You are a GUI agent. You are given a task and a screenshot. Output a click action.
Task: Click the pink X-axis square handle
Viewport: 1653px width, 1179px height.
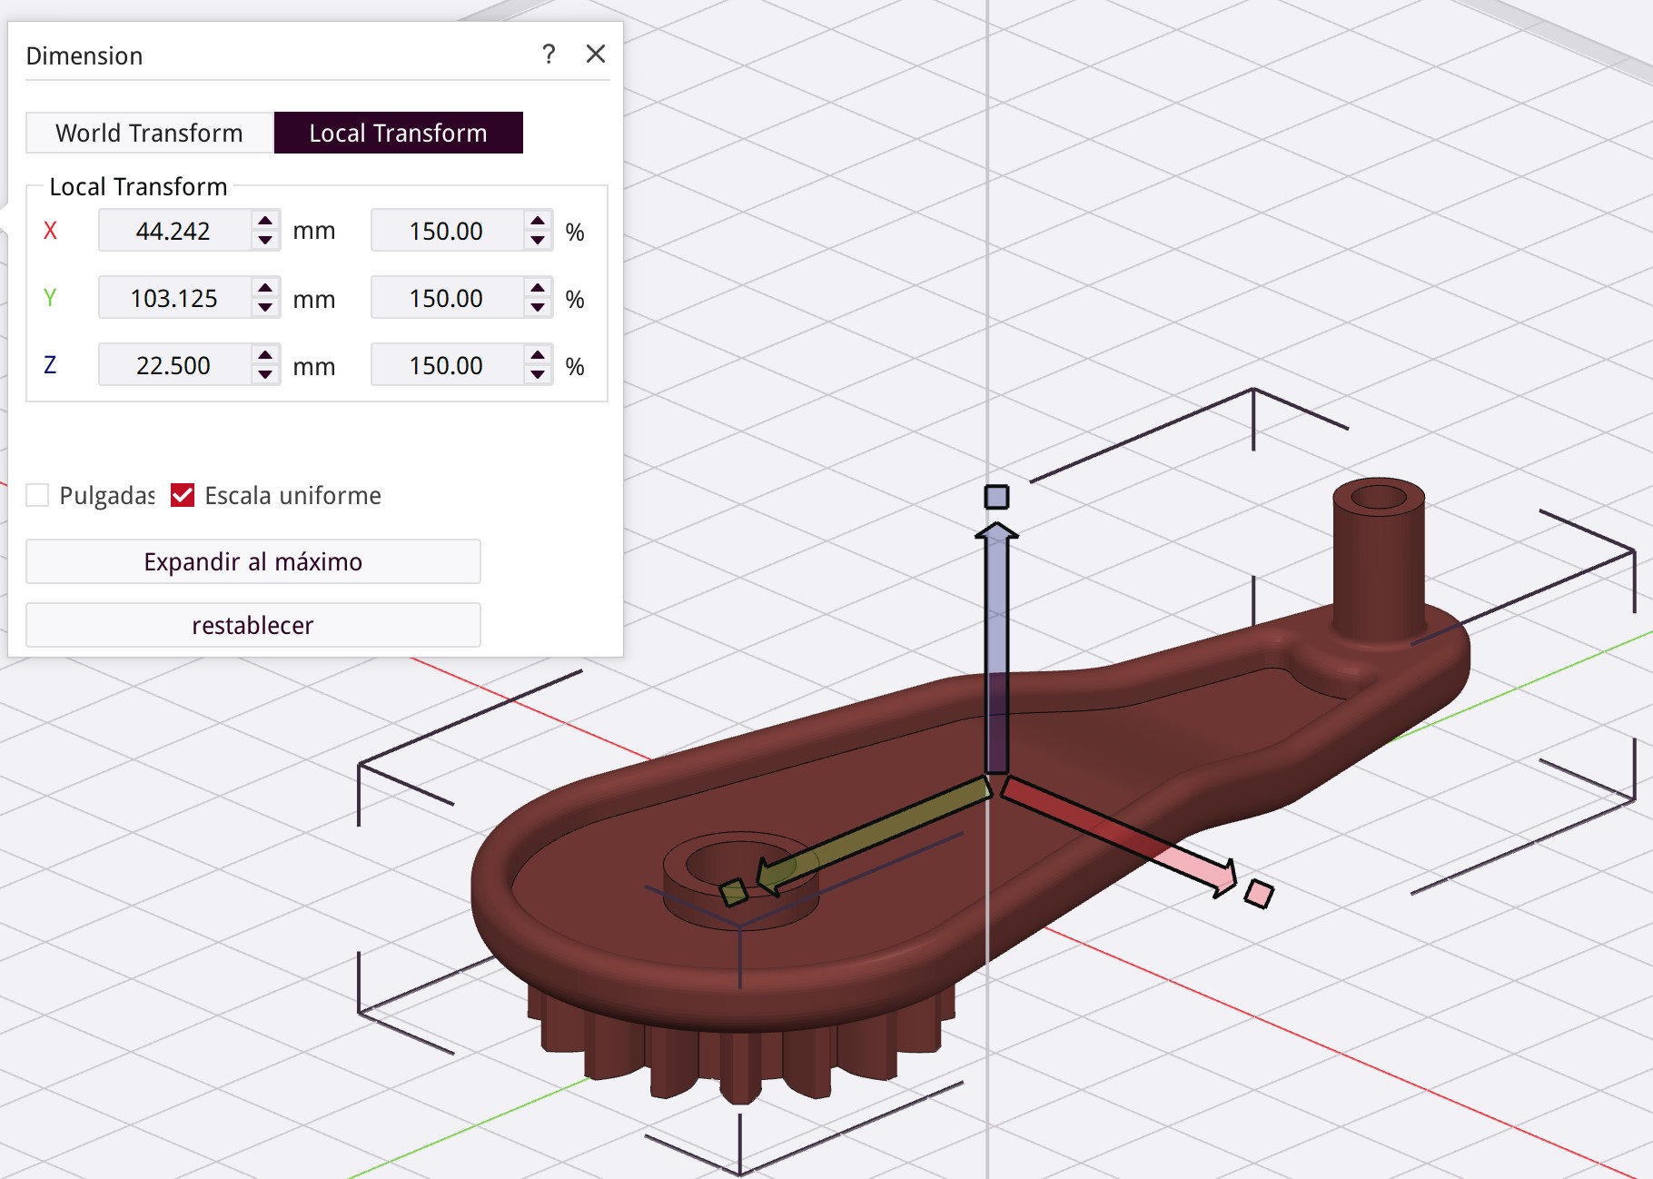tap(1259, 894)
